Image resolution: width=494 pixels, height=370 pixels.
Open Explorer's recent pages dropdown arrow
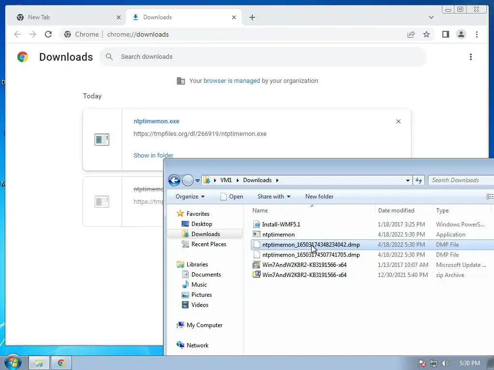click(x=197, y=181)
